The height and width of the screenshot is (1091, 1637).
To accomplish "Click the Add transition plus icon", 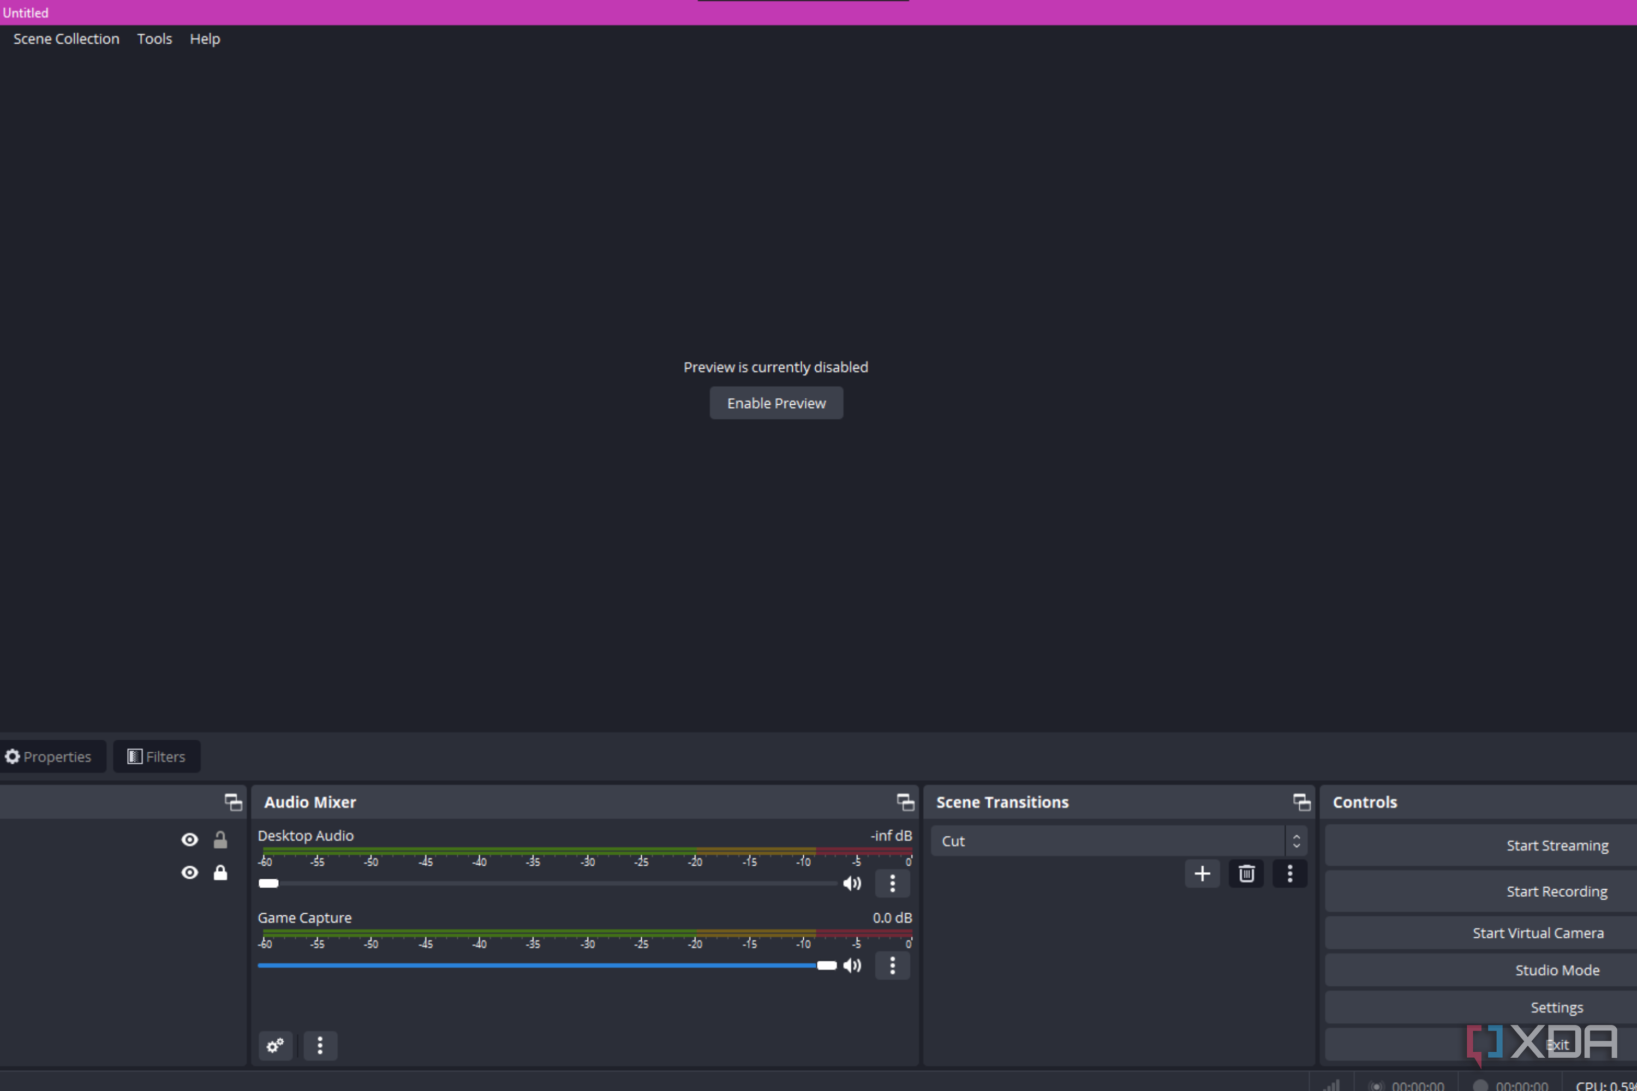I will (x=1202, y=874).
